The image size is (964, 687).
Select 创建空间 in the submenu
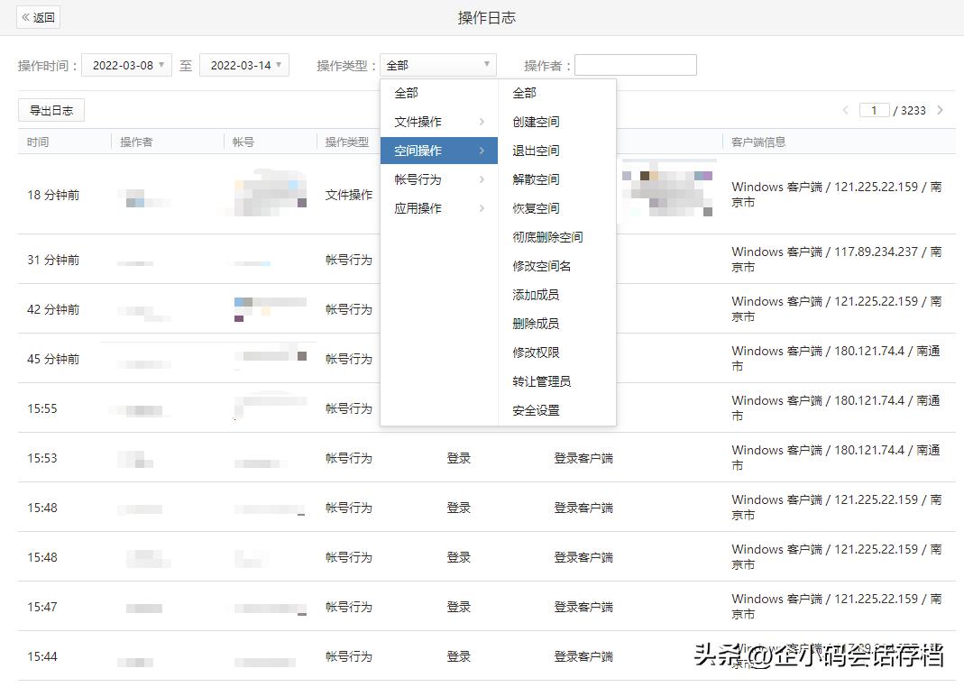coord(540,121)
